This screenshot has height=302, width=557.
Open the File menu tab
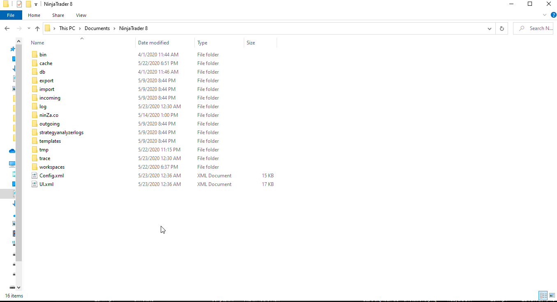pos(11,15)
